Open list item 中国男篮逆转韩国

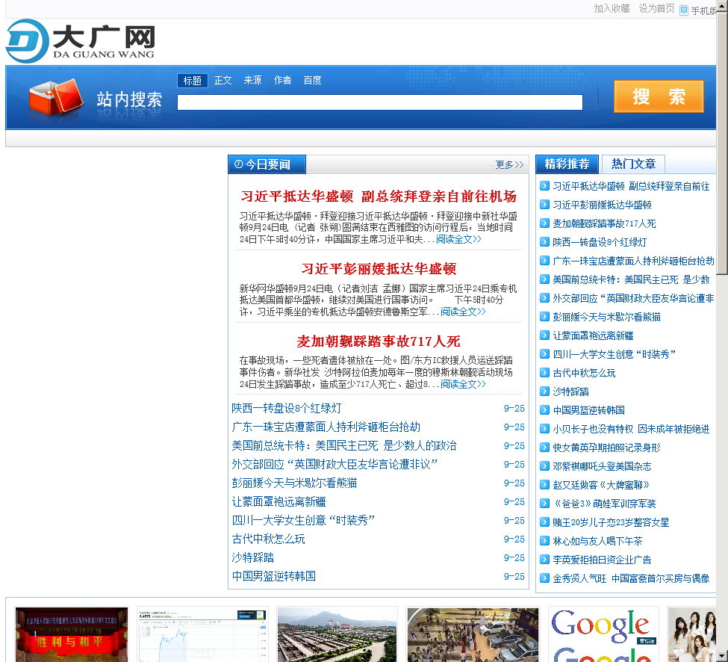coord(273,576)
